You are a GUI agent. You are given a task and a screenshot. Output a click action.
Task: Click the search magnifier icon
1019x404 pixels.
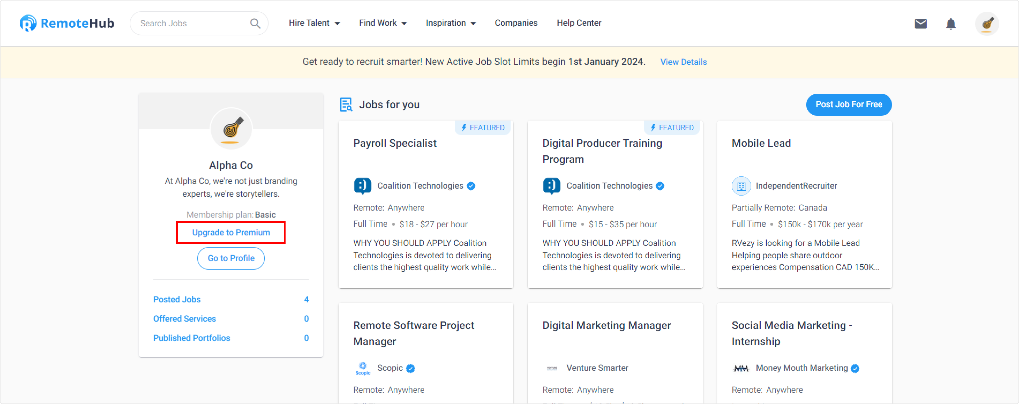[x=255, y=23]
